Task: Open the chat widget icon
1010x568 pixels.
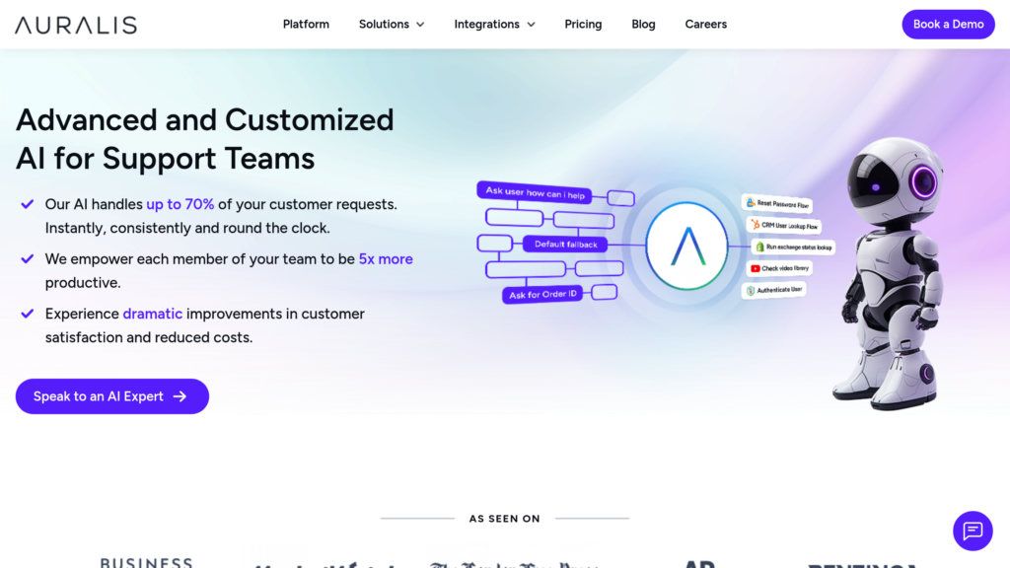Action: (x=973, y=531)
